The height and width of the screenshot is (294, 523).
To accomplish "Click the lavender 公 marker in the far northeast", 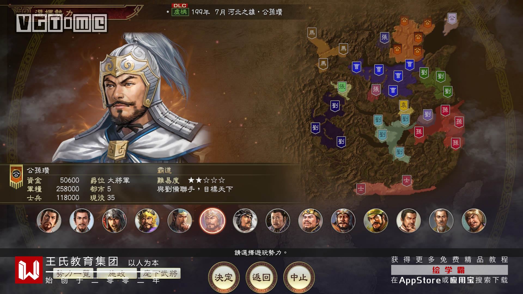I will [452, 19].
